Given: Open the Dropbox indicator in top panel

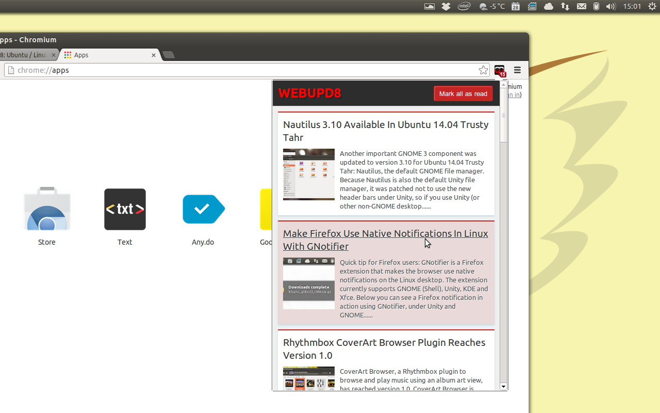Looking at the screenshot, I should tap(446, 6).
